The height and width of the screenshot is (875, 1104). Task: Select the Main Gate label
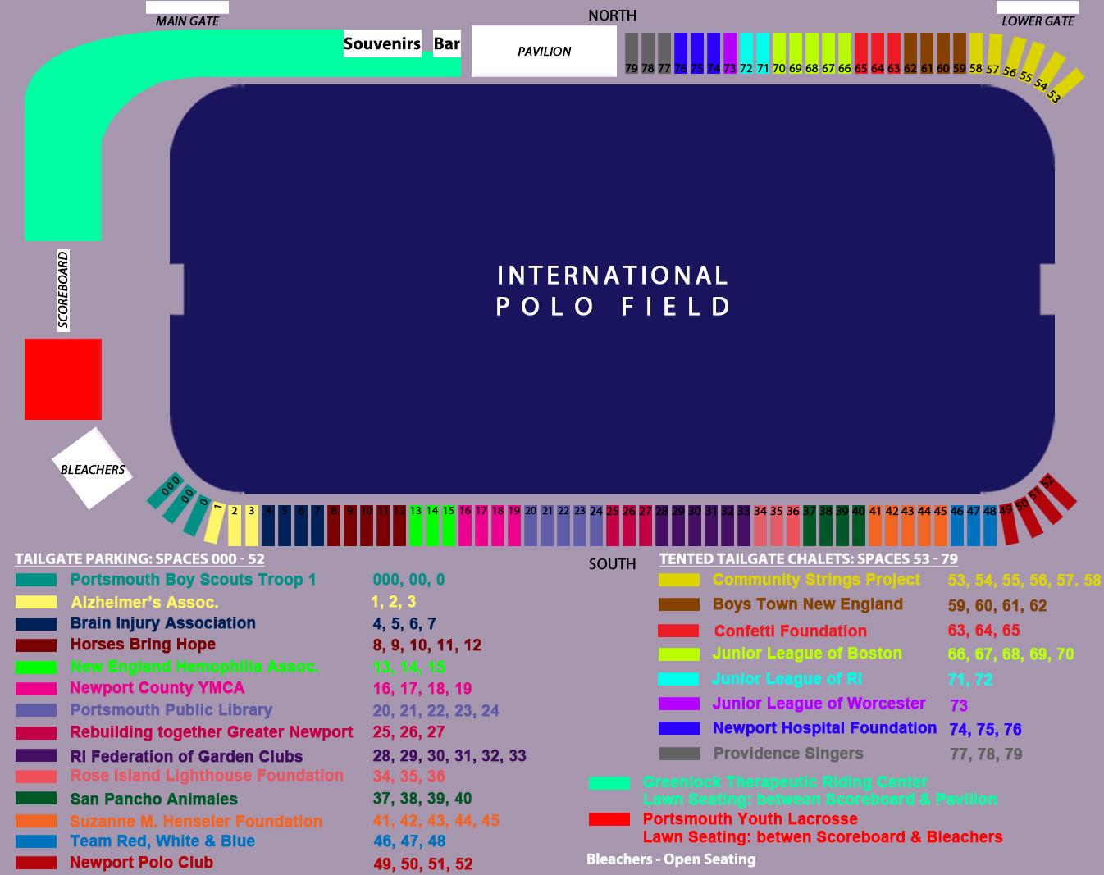pos(187,21)
